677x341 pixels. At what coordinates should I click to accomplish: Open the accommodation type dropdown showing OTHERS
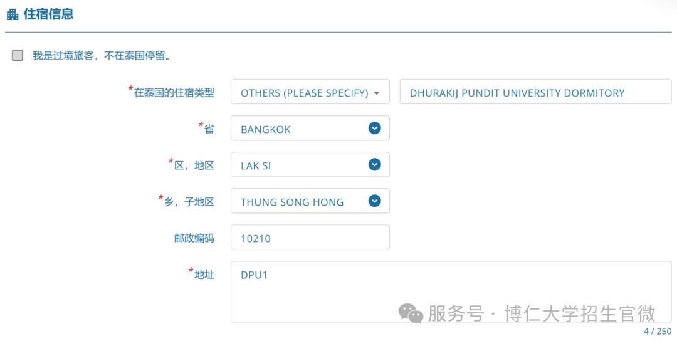click(x=310, y=92)
